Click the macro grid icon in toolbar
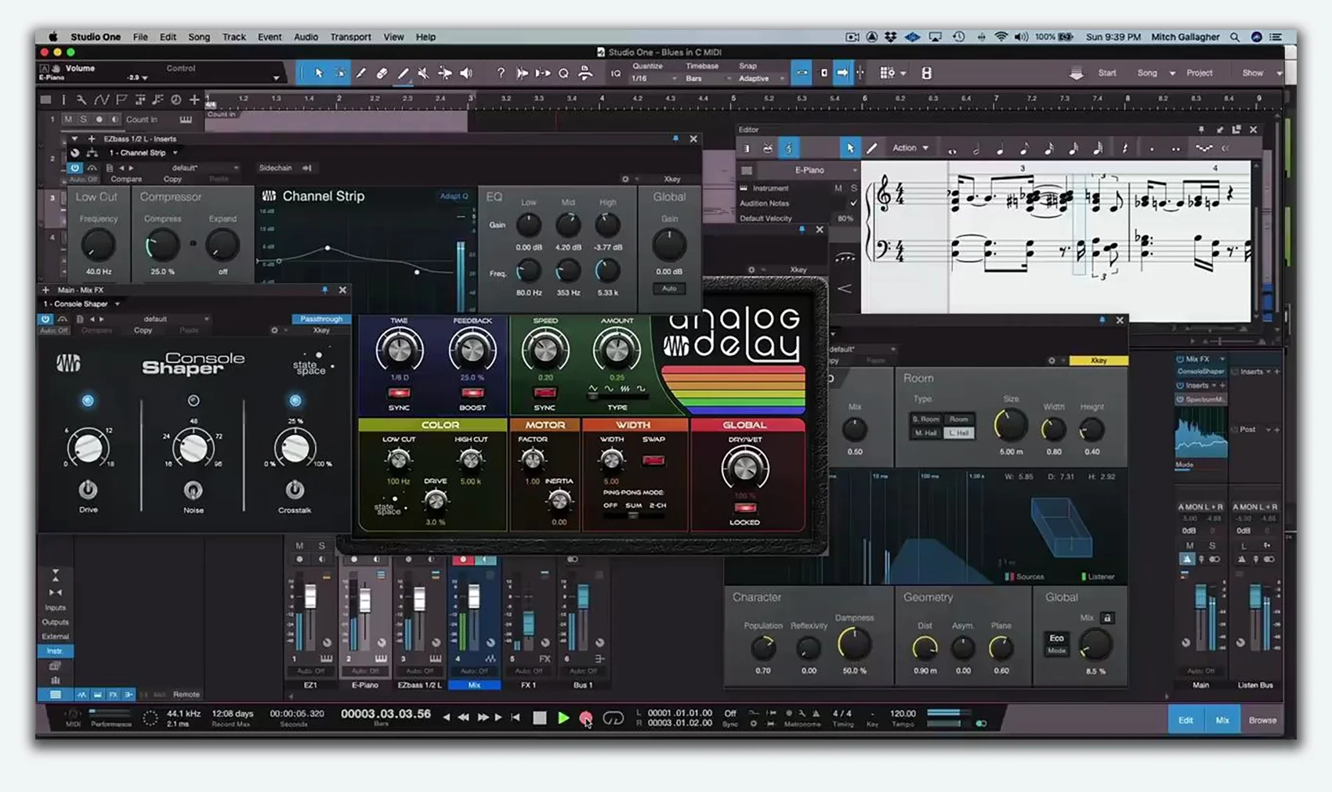The image size is (1332, 792). click(x=887, y=73)
